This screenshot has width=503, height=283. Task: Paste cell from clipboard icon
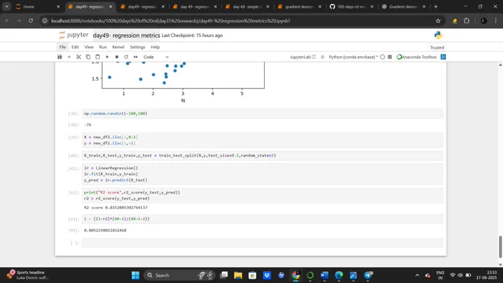pos(98,57)
